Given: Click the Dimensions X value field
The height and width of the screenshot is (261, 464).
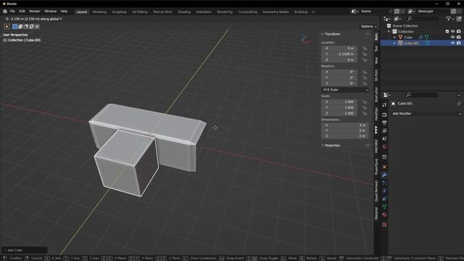Looking at the screenshot, I should point(345,125).
